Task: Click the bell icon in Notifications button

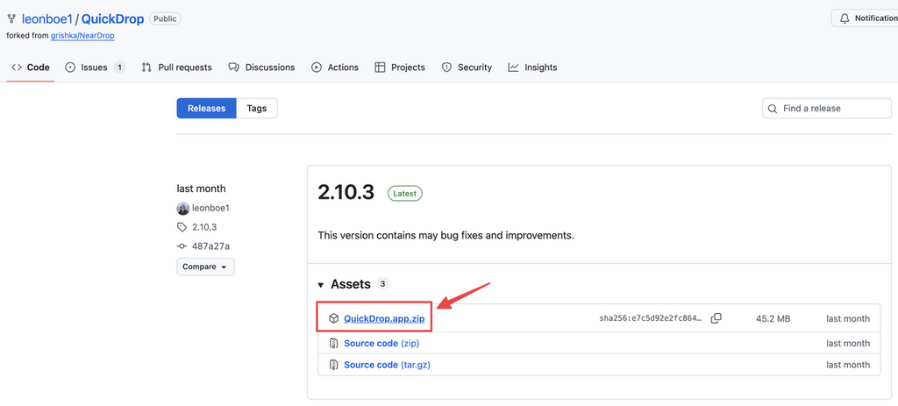Action: click(x=845, y=18)
